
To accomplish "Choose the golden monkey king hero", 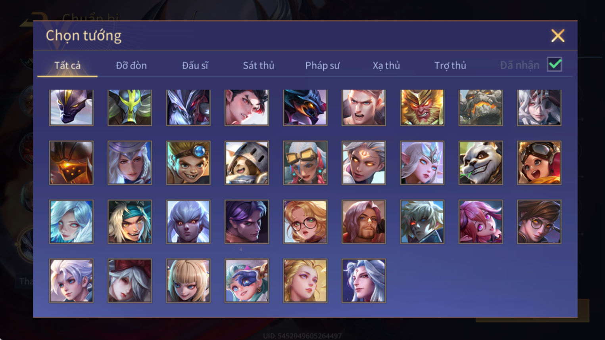I will [x=422, y=107].
